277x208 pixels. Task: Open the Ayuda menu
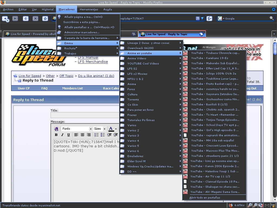(108, 9)
